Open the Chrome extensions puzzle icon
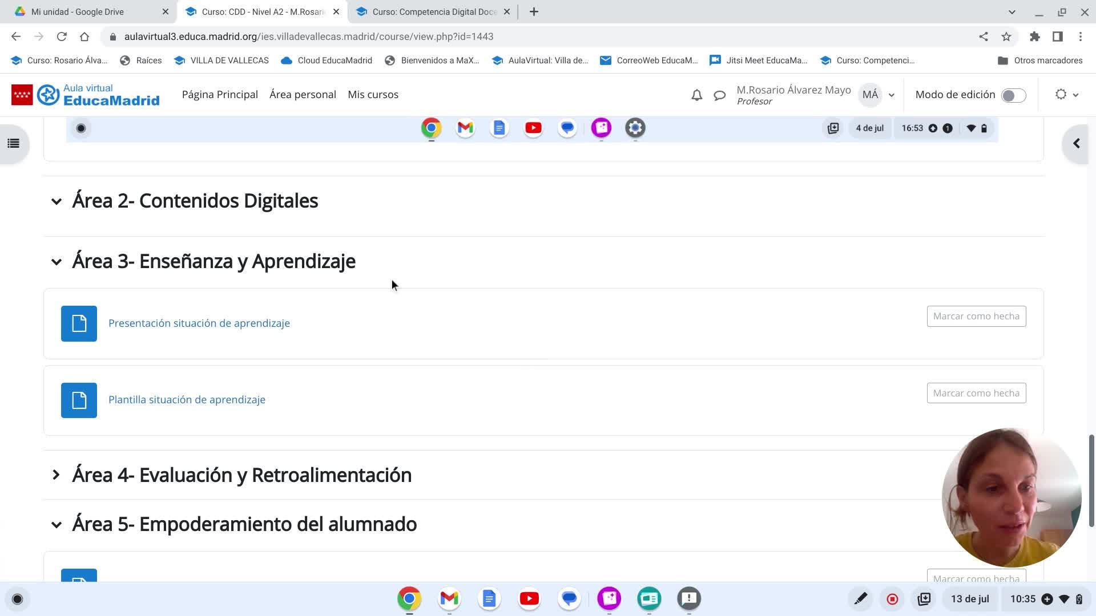The width and height of the screenshot is (1096, 616). [x=1034, y=37]
